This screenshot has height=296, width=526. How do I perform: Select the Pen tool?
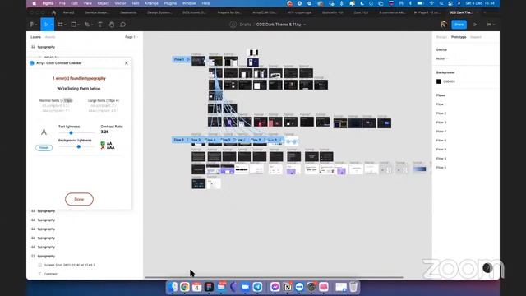[87, 25]
